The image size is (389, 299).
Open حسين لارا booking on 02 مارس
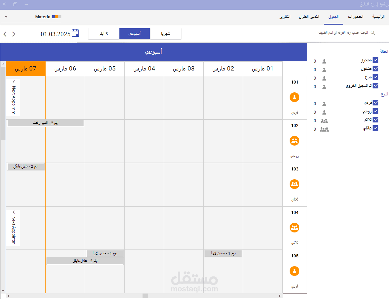(x=223, y=253)
